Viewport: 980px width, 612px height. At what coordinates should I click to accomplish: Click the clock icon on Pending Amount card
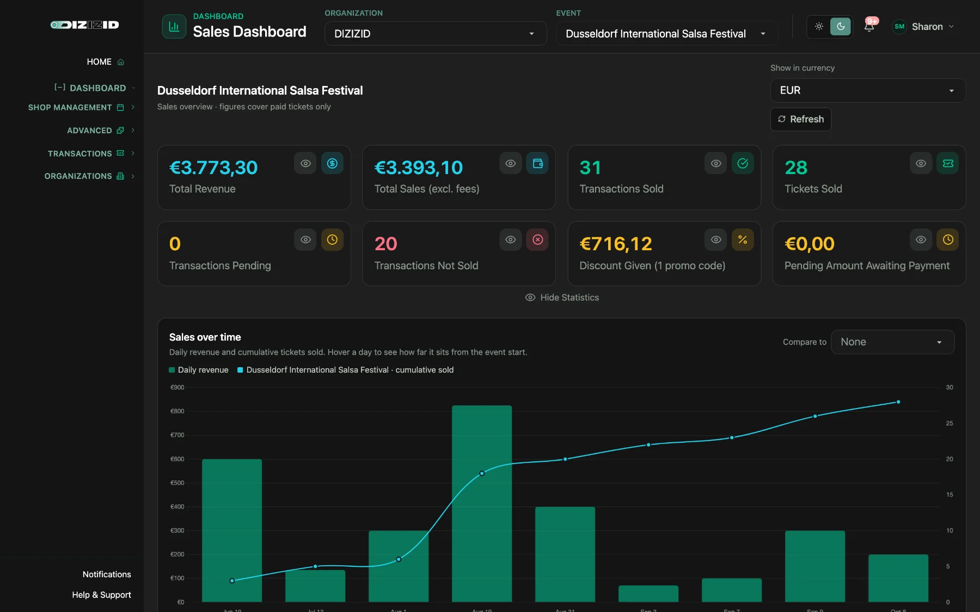(x=948, y=240)
